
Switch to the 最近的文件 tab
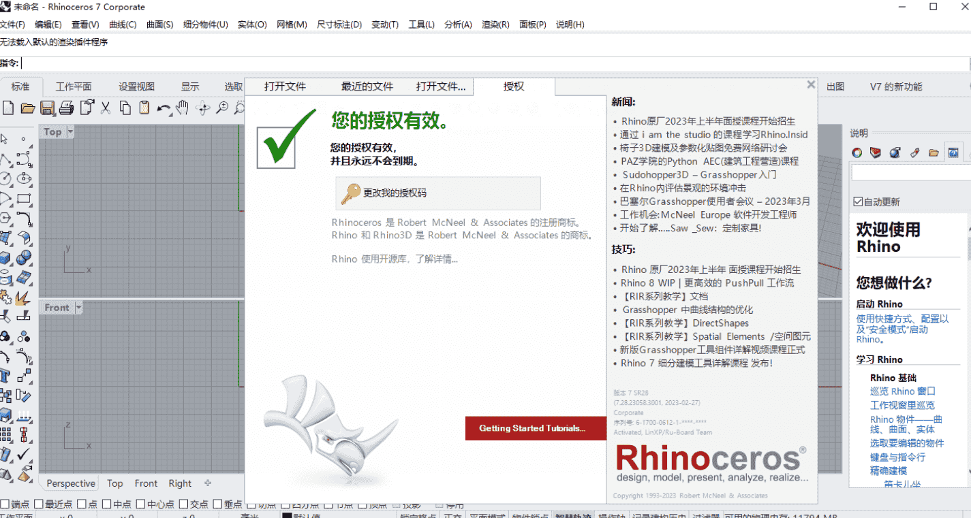[366, 86]
